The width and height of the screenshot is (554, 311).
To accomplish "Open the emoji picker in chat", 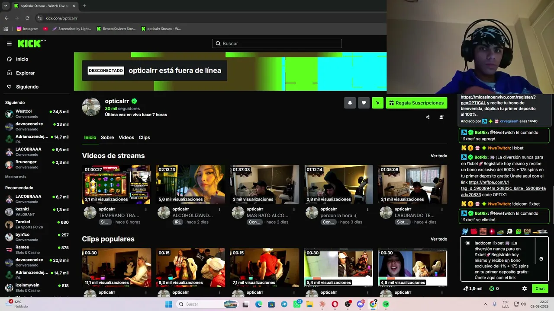I will point(541,259).
